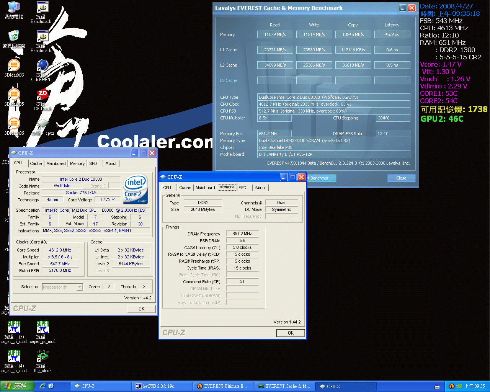Click the keyboard tray icon on taskbar
This screenshot has height=392, width=490.
pyautogui.click(x=437, y=387)
